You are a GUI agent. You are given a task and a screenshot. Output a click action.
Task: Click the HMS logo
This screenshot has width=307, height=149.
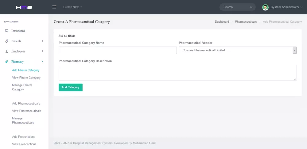pos(24,7)
